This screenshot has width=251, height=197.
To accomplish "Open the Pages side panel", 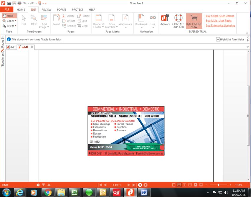I will tap(2, 42).
